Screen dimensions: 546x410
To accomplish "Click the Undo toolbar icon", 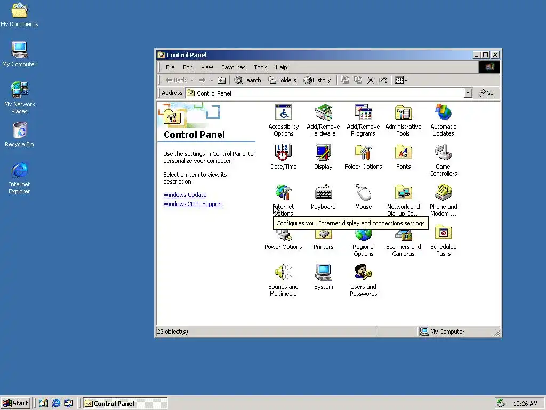I will (383, 80).
